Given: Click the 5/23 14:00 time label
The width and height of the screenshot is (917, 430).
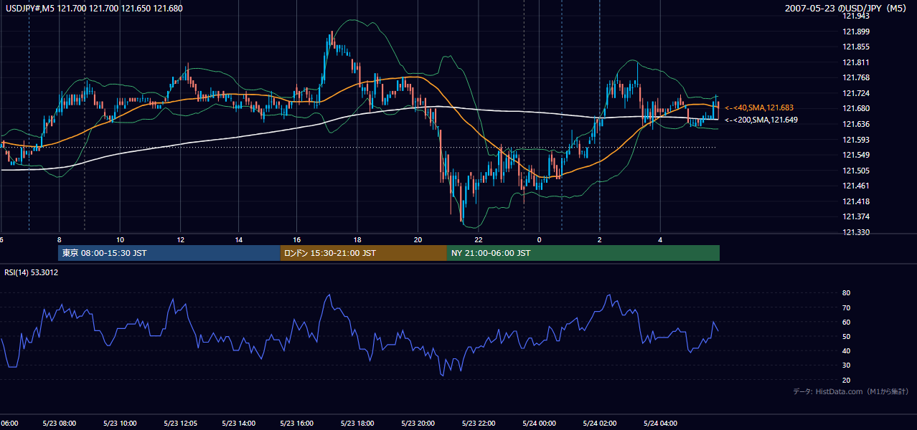Looking at the screenshot, I should (239, 424).
